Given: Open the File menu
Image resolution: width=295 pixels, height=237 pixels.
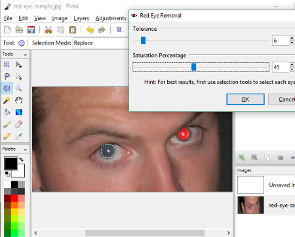Looking at the screenshot, I should 8,18.
